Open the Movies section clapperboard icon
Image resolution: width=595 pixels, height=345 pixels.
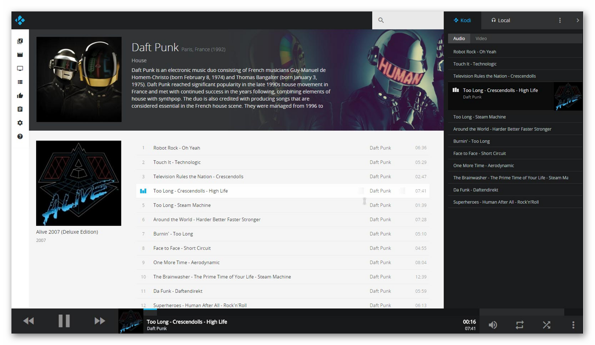(x=20, y=55)
